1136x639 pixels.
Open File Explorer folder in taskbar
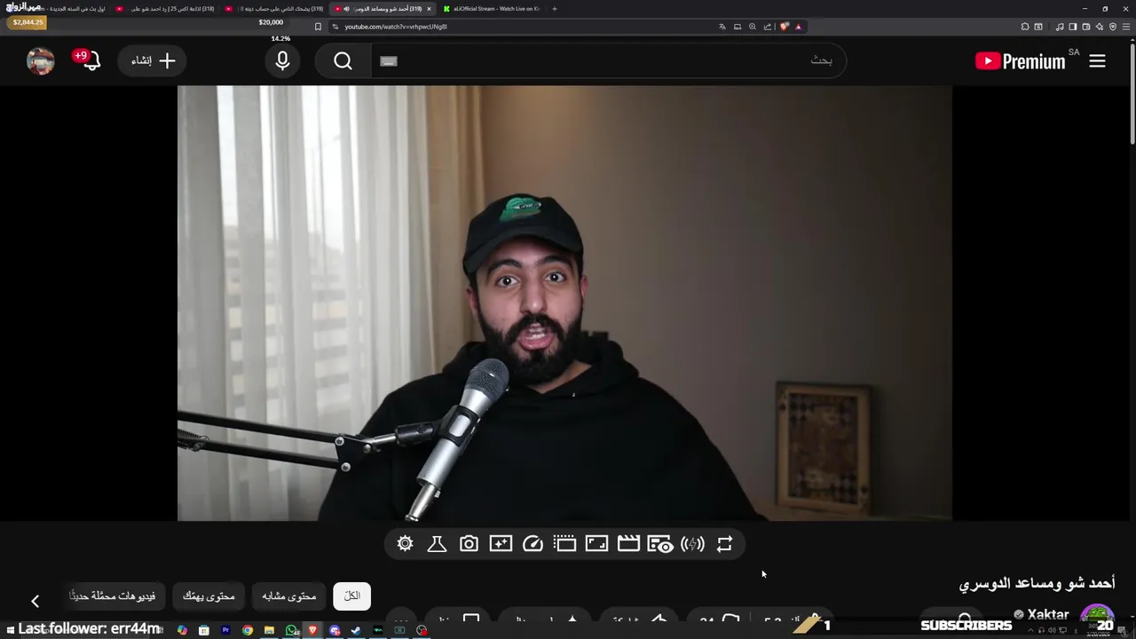[269, 630]
